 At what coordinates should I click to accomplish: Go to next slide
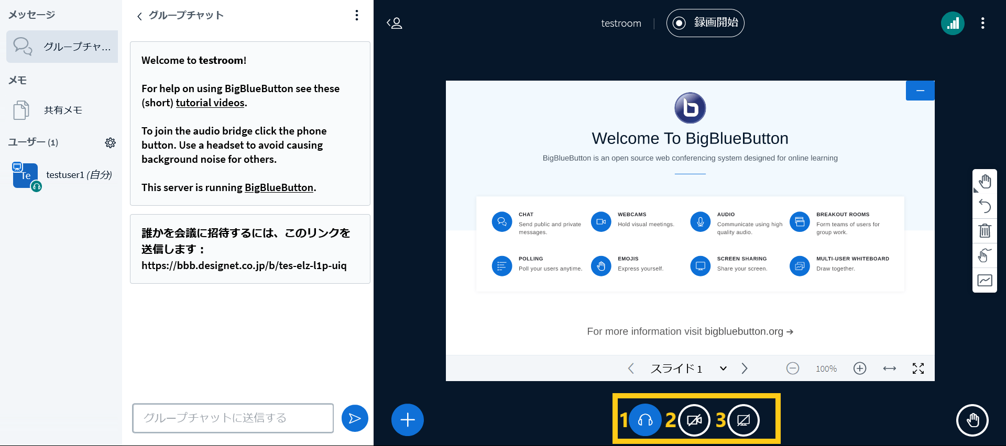click(x=745, y=369)
